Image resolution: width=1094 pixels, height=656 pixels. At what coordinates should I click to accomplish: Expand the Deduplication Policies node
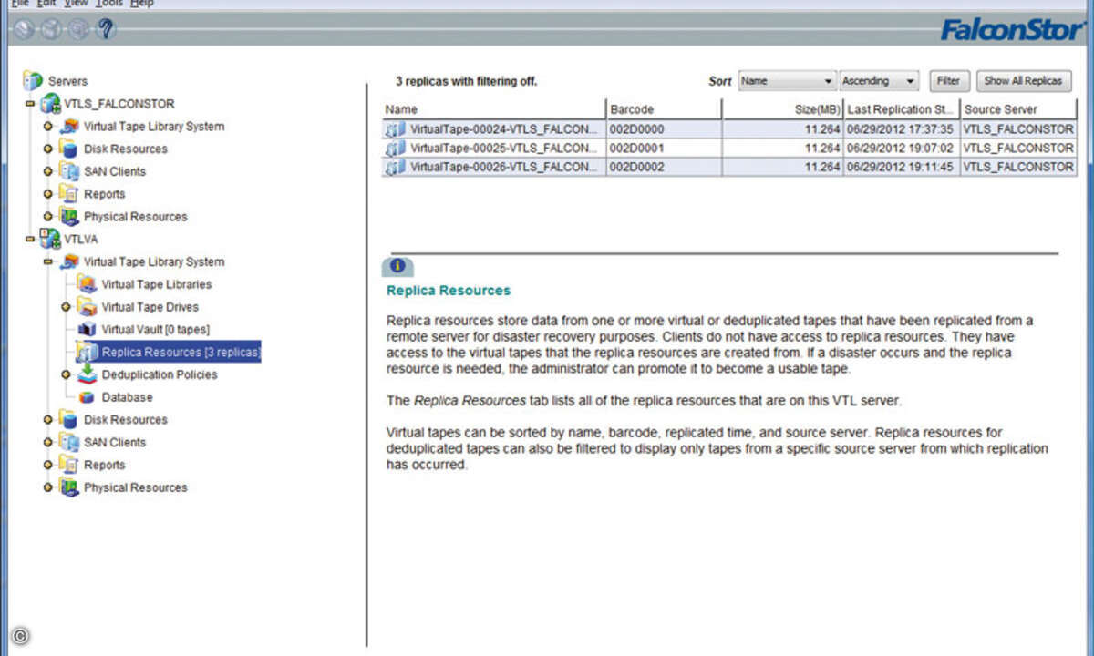coord(67,374)
